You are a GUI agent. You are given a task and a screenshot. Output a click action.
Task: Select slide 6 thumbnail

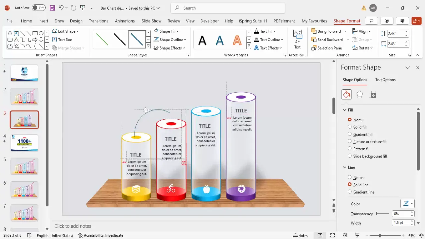coord(24,190)
